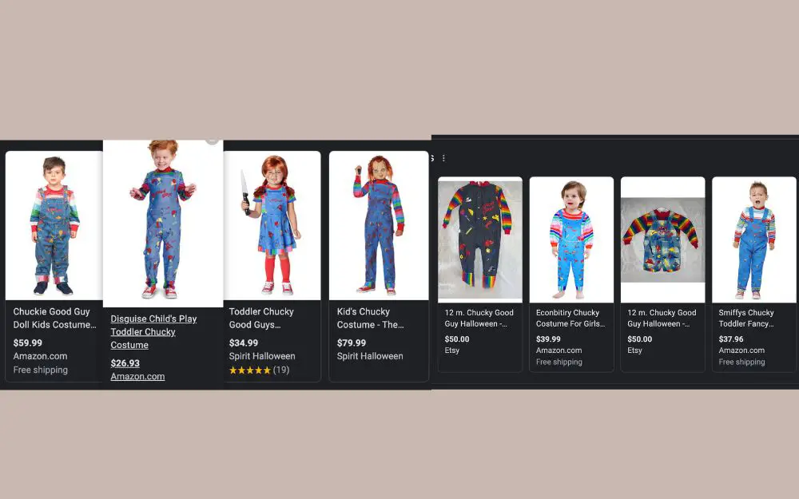View the Kid's Chucky Costume masked photo

tap(379, 226)
